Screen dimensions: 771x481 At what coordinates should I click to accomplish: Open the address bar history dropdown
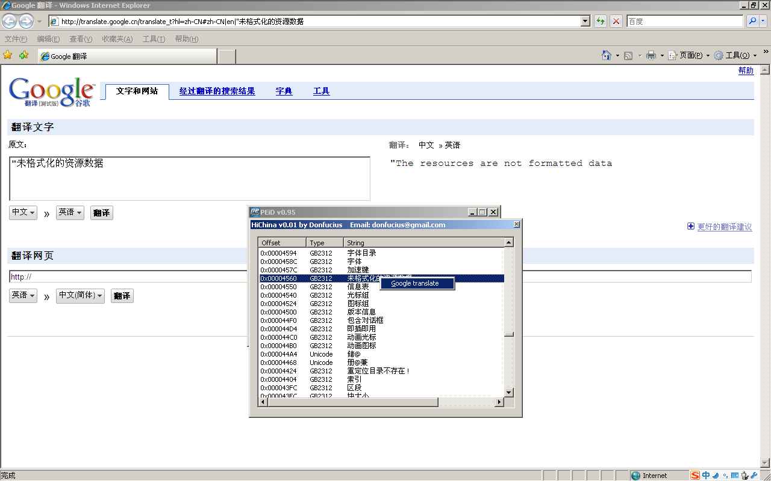tap(585, 21)
